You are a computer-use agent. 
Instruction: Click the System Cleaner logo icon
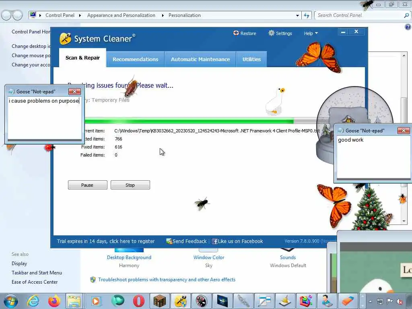[65, 39]
